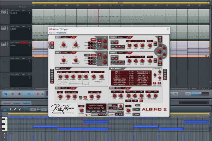Click the stop button in transport bar

pyautogui.click(x=19, y=94)
